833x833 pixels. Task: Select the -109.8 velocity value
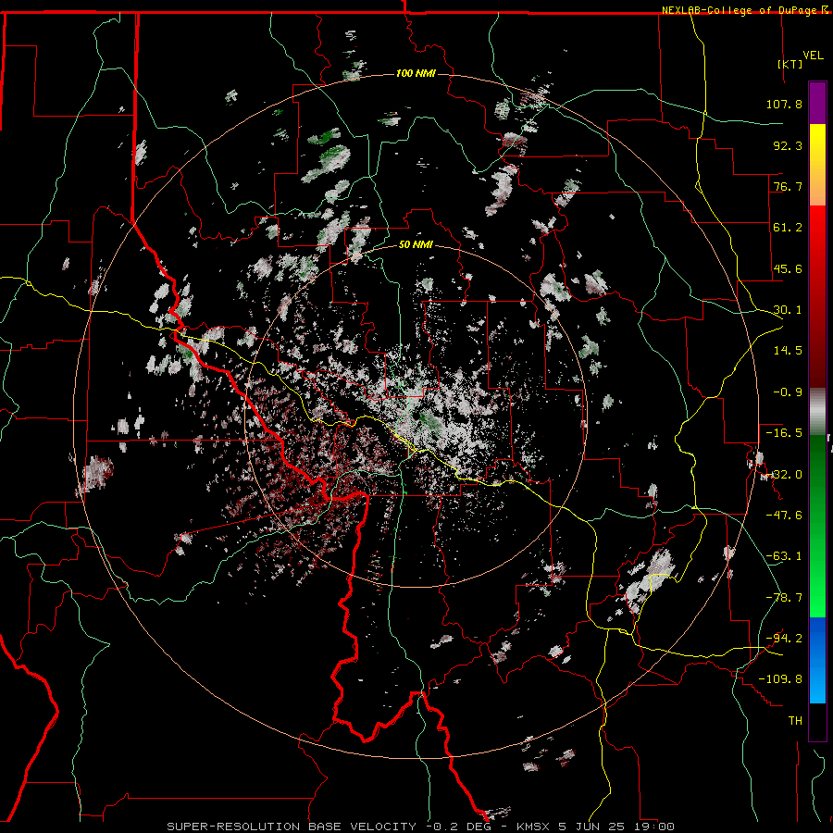(780, 679)
